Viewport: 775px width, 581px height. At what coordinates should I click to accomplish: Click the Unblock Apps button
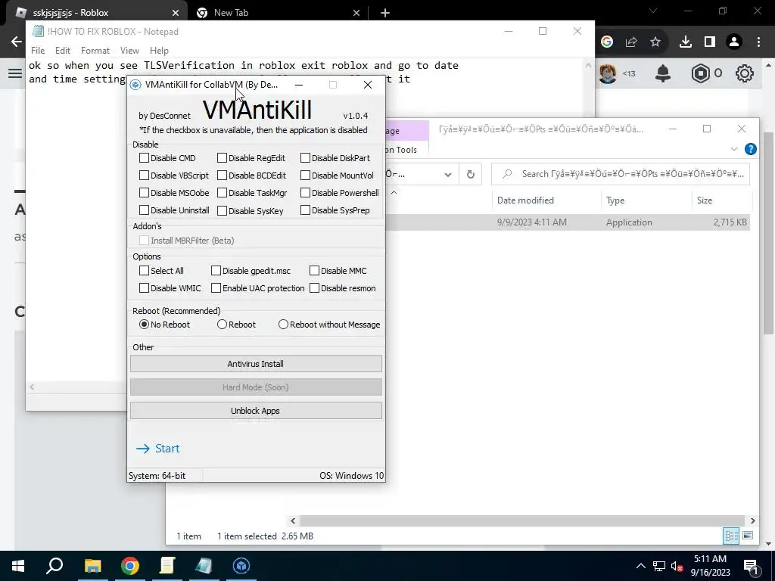click(x=256, y=411)
